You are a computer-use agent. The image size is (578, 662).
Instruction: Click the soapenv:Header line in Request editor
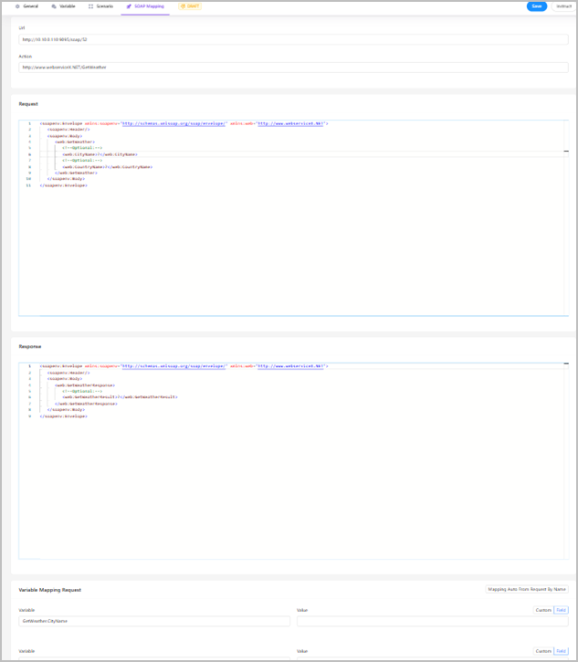pyautogui.click(x=68, y=130)
